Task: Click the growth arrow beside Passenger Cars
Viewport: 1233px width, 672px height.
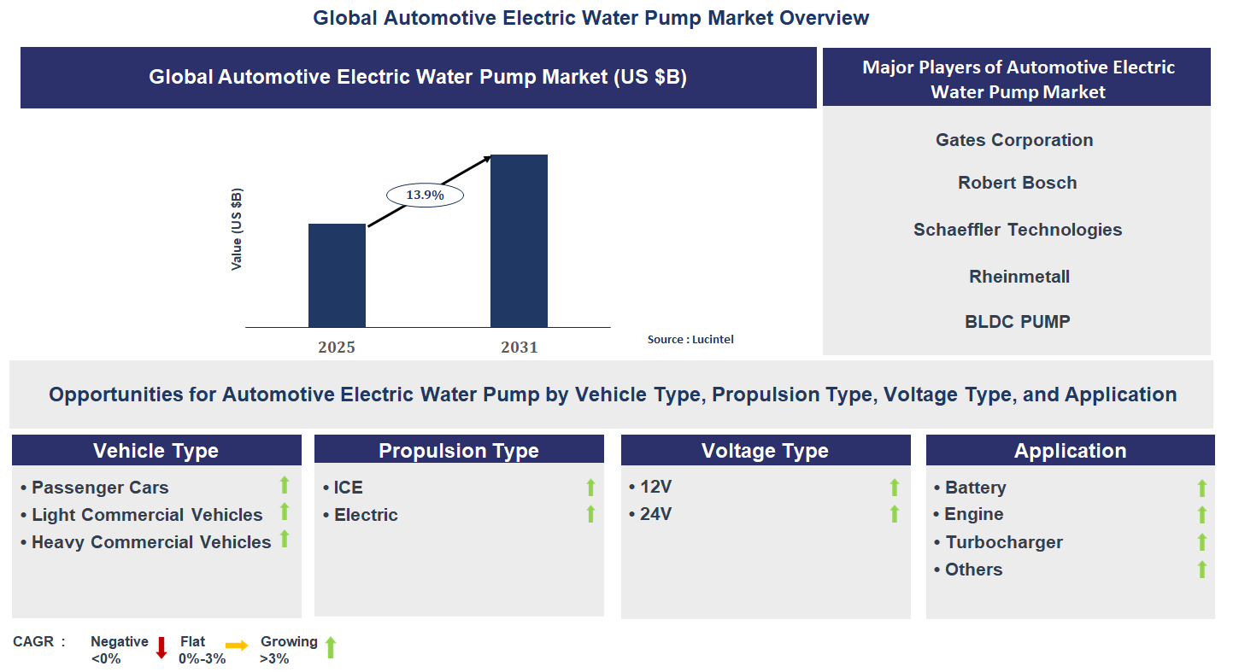Action: [x=285, y=485]
